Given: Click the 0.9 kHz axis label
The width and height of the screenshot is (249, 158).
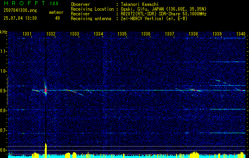Looking at the screenshot, I should [3, 91].
